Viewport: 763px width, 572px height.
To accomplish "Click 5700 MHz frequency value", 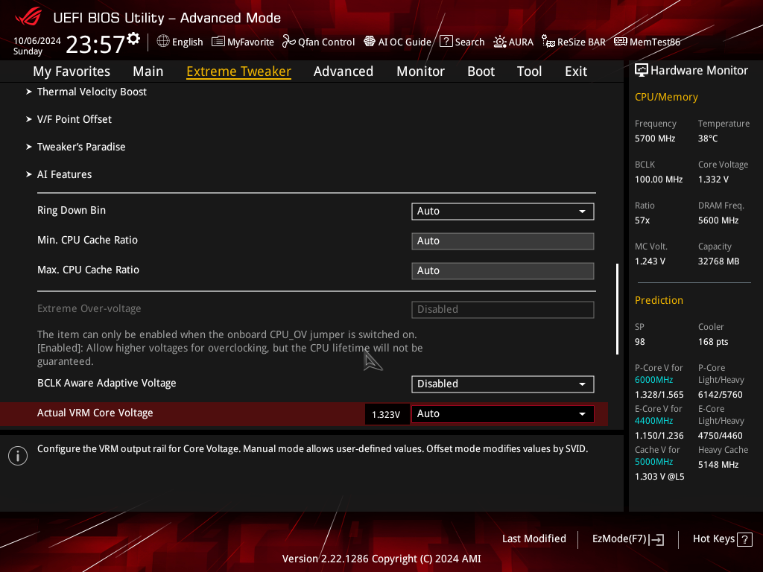I will point(655,139).
